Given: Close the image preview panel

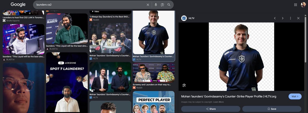Looking at the screenshot, I should click(298, 18).
